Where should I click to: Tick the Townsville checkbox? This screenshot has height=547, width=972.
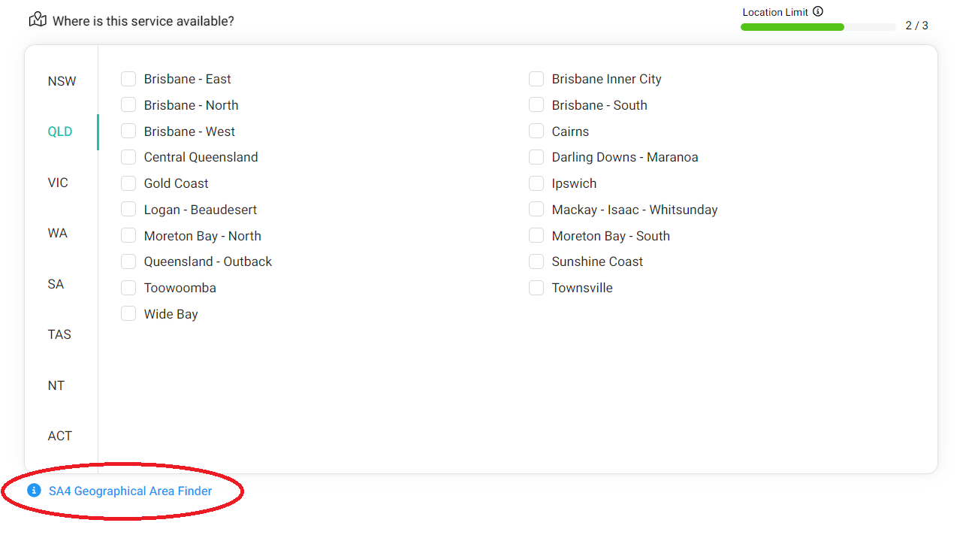coord(536,288)
